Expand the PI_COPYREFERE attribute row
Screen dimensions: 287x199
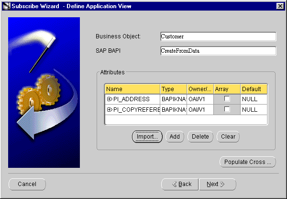tap(110, 110)
